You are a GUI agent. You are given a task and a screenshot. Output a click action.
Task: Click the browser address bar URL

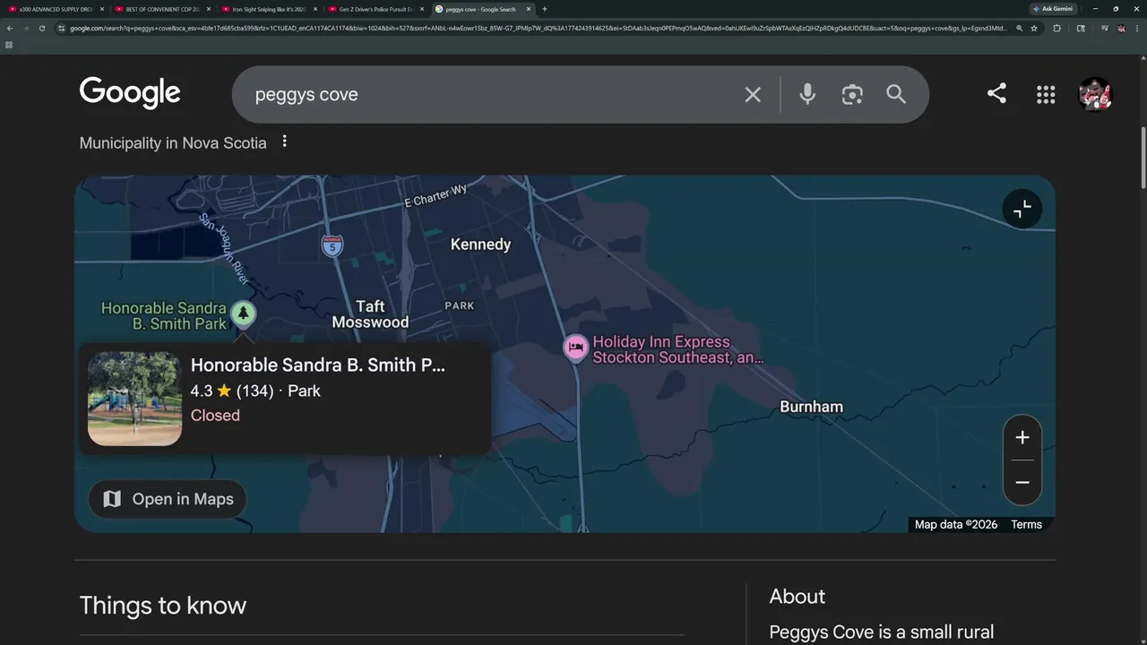click(x=538, y=28)
